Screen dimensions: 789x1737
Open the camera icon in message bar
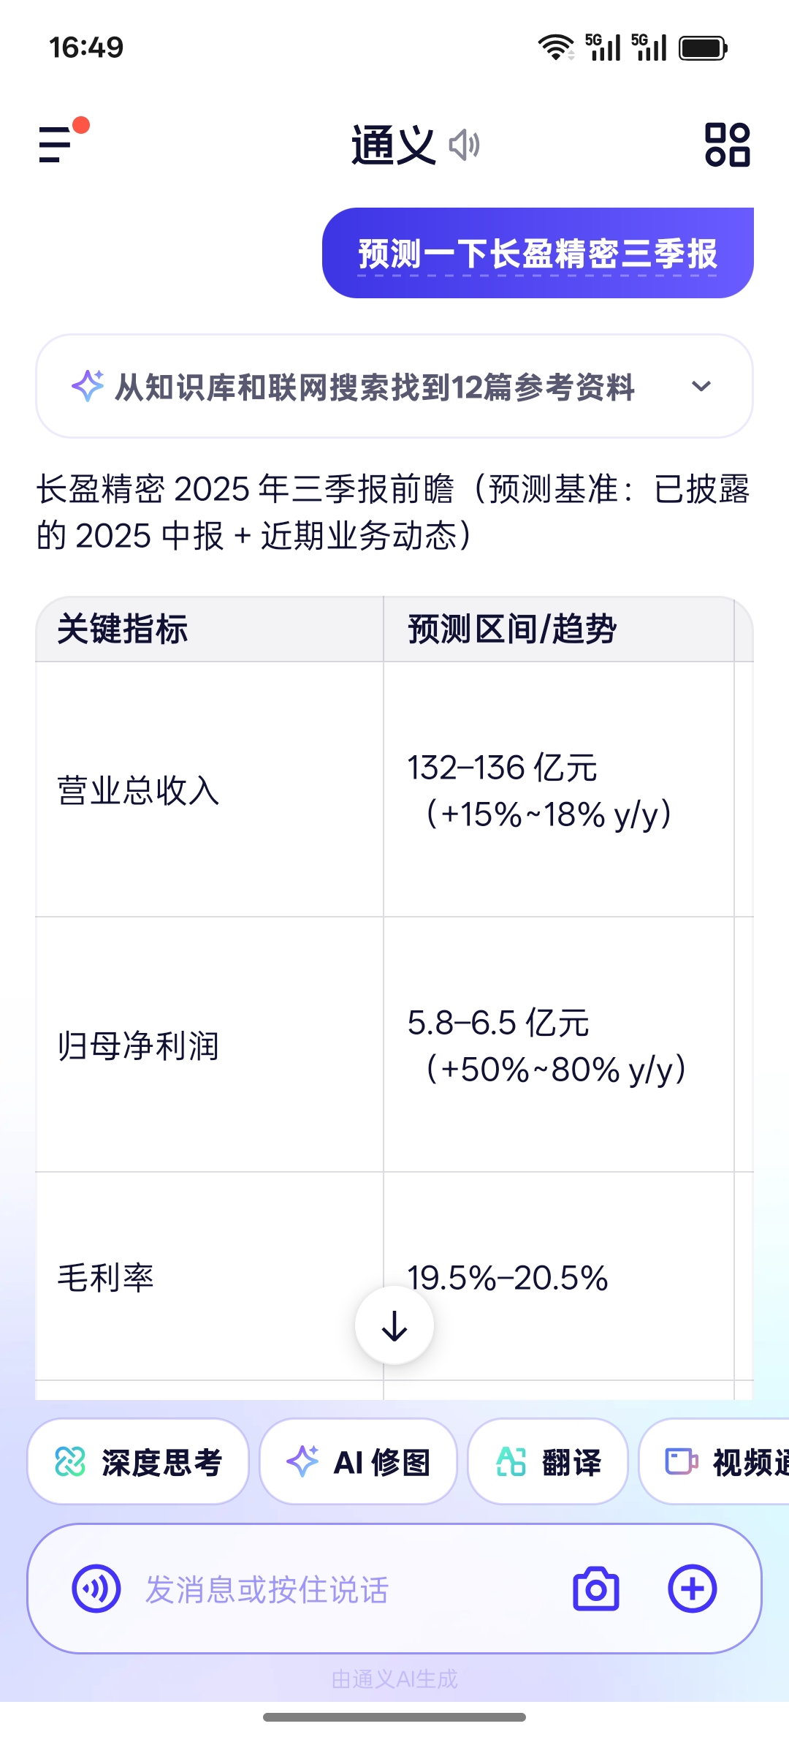click(x=596, y=1589)
